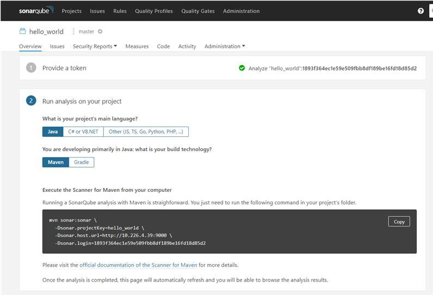This screenshot has width=433, height=295.
Task: Click the Run analysis on your project heading
Action: click(82, 101)
